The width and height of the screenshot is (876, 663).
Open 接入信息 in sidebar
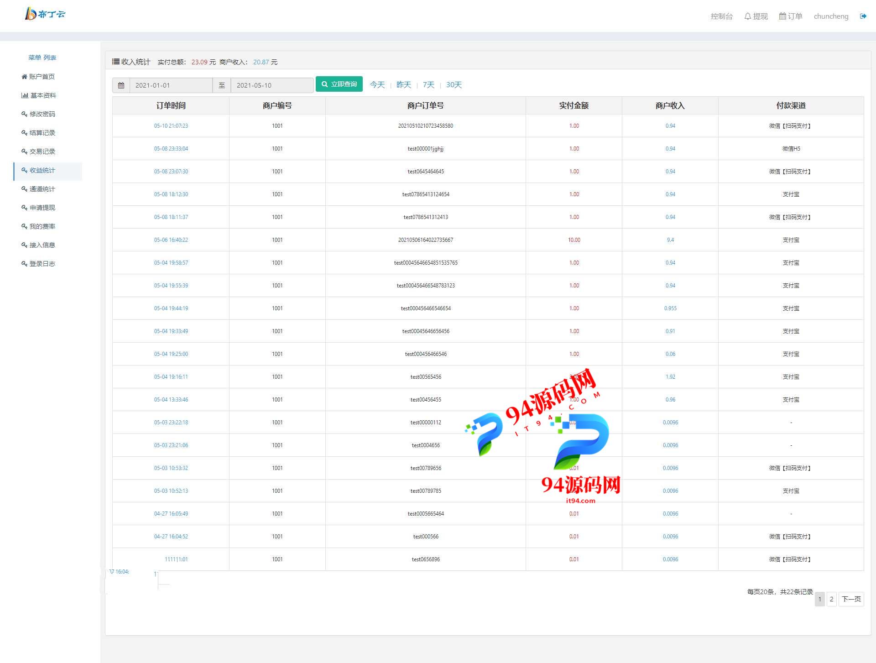click(38, 245)
